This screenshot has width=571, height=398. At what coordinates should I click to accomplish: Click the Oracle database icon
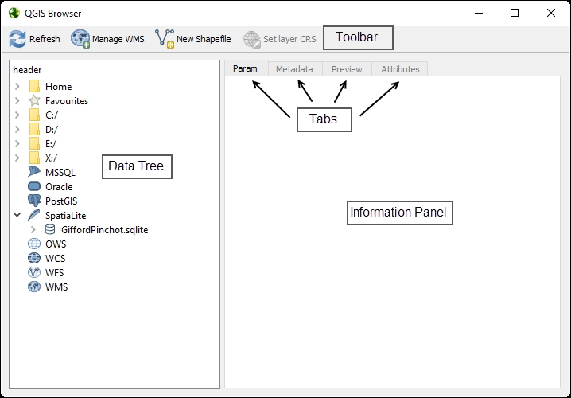tap(34, 186)
